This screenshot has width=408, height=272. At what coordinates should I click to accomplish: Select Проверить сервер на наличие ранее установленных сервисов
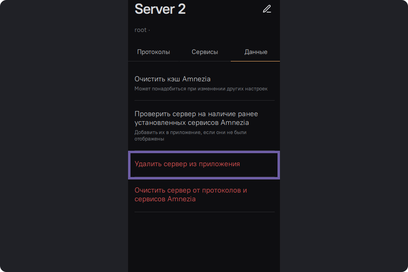(x=196, y=118)
